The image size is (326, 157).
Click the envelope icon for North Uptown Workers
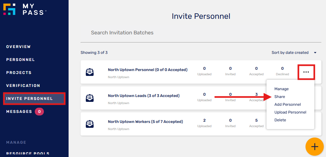(90, 124)
